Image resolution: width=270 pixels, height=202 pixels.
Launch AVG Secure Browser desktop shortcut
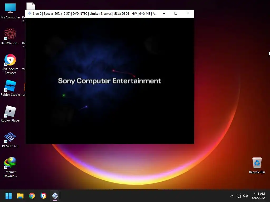point(10,64)
